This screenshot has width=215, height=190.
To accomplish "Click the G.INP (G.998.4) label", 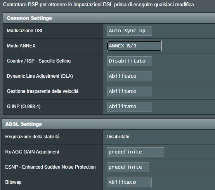I will pos(24,106).
